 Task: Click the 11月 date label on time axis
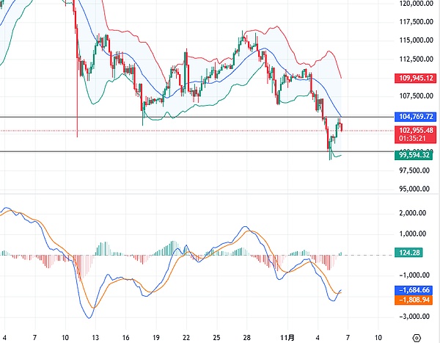(x=290, y=337)
